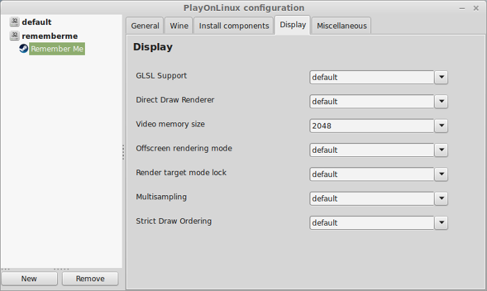Screen dimensions: 487x291
Task: Click the Remove button
Action: (90, 278)
